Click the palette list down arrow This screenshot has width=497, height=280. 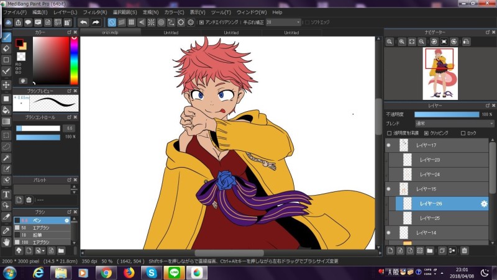74,192
